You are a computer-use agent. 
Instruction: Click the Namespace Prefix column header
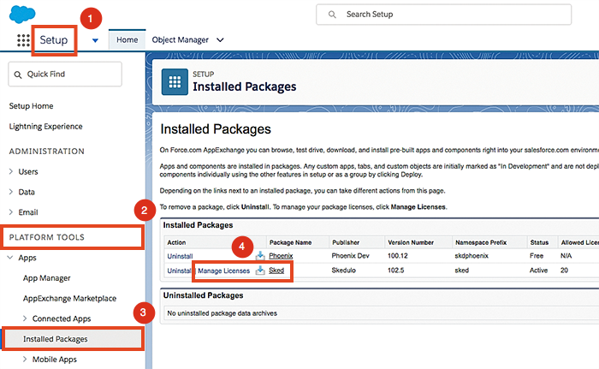click(481, 242)
